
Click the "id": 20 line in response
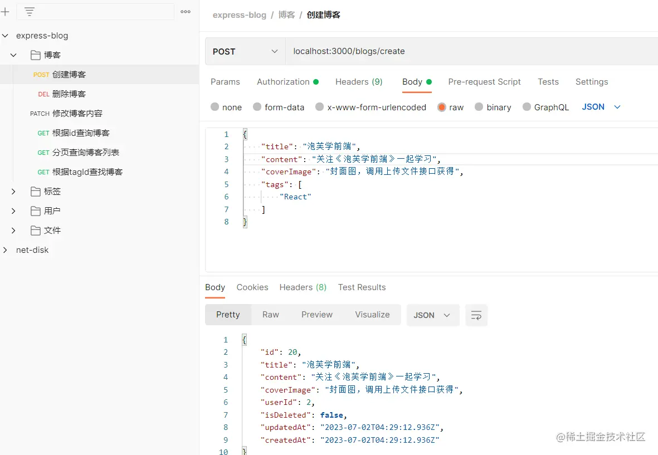point(281,353)
